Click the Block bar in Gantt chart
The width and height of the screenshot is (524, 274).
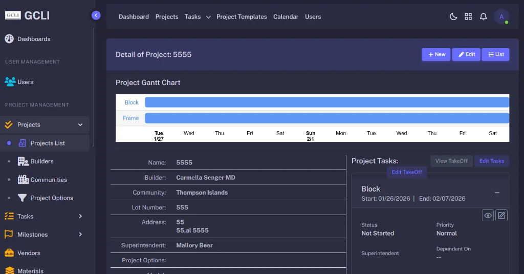(327, 102)
